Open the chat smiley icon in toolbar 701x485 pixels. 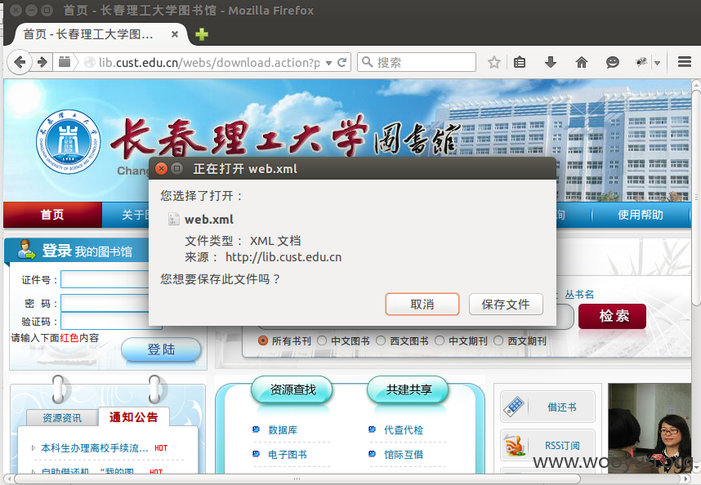(x=612, y=62)
